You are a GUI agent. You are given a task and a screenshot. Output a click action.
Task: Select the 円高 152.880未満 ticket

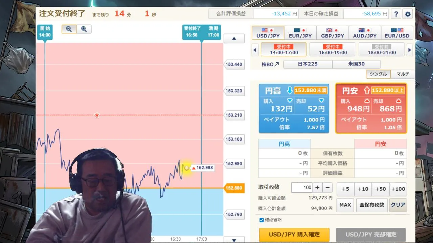tap(294, 108)
